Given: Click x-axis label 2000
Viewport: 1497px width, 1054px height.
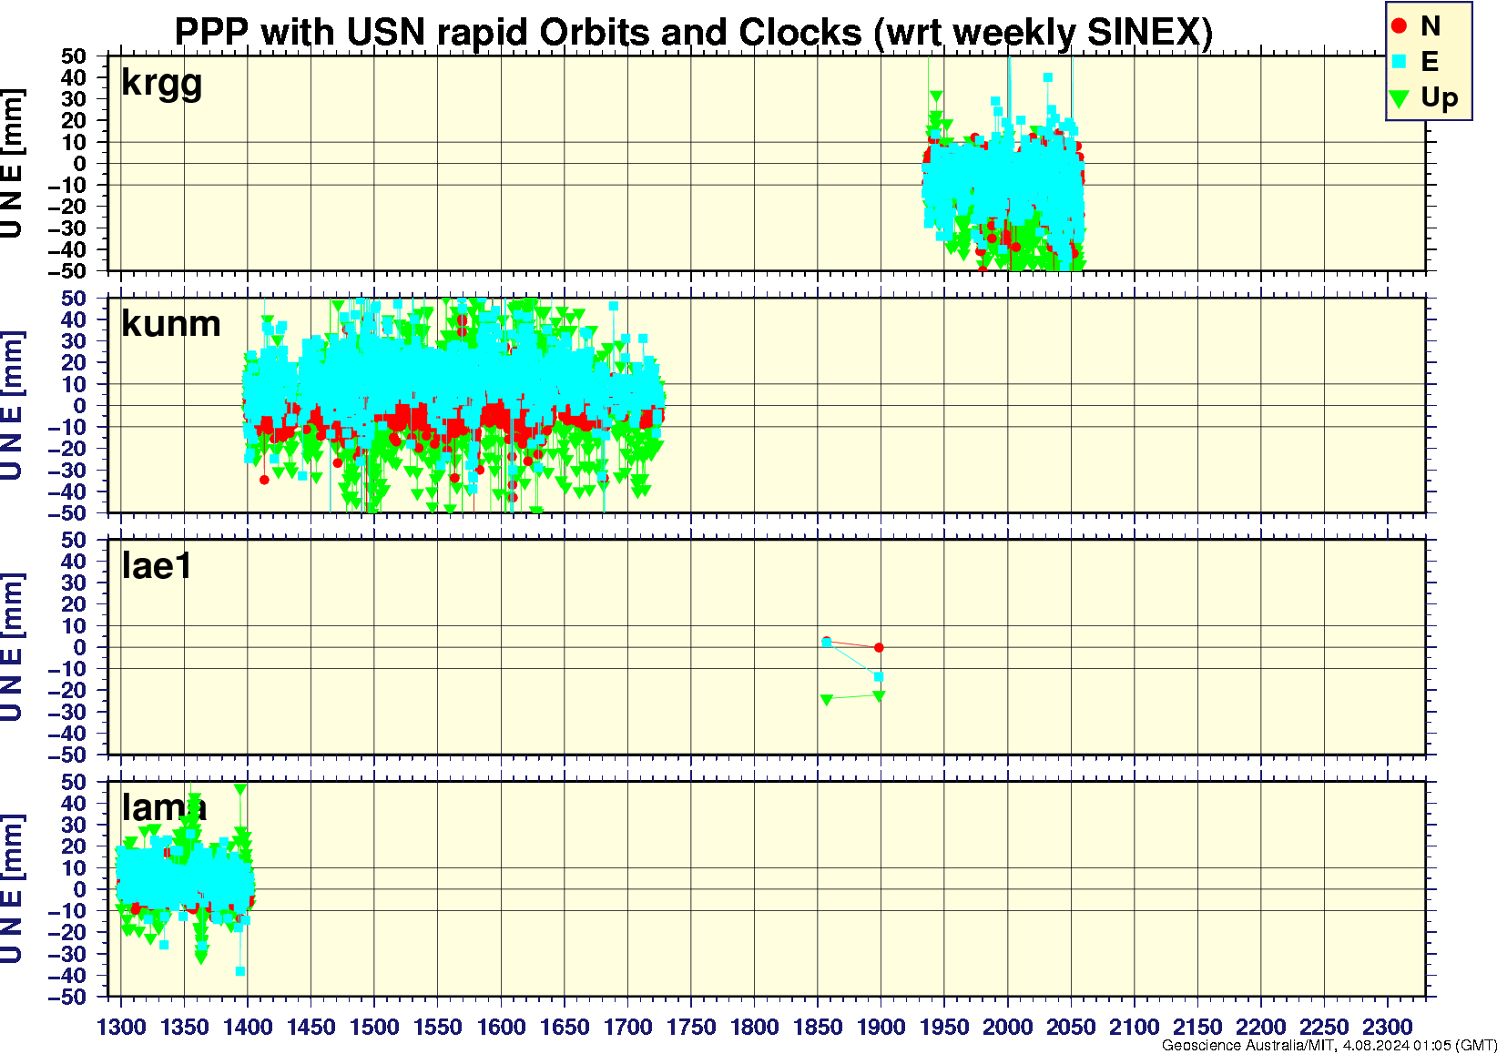Looking at the screenshot, I should coord(1007,1028).
